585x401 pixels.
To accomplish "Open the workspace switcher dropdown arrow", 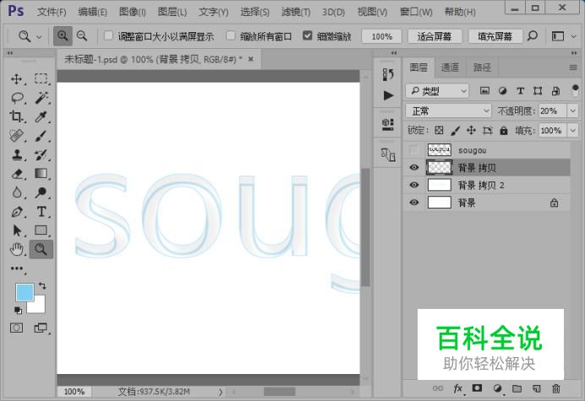I will (x=574, y=36).
